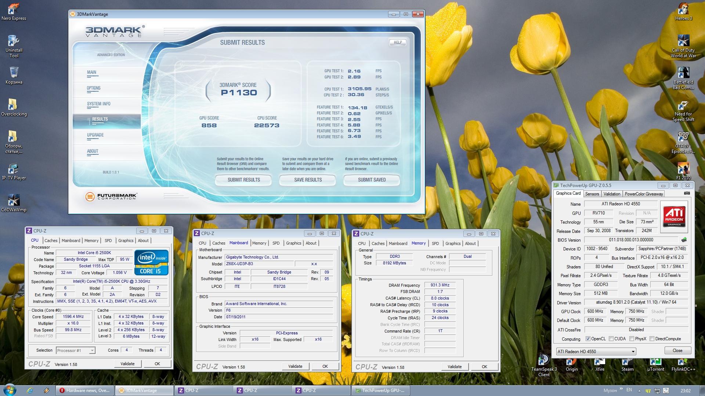Image resolution: width=705 pixels, height=396 pixels.
Task: Launch the IP-TV Player desktop icon
Action: click(x=14, y=172)
